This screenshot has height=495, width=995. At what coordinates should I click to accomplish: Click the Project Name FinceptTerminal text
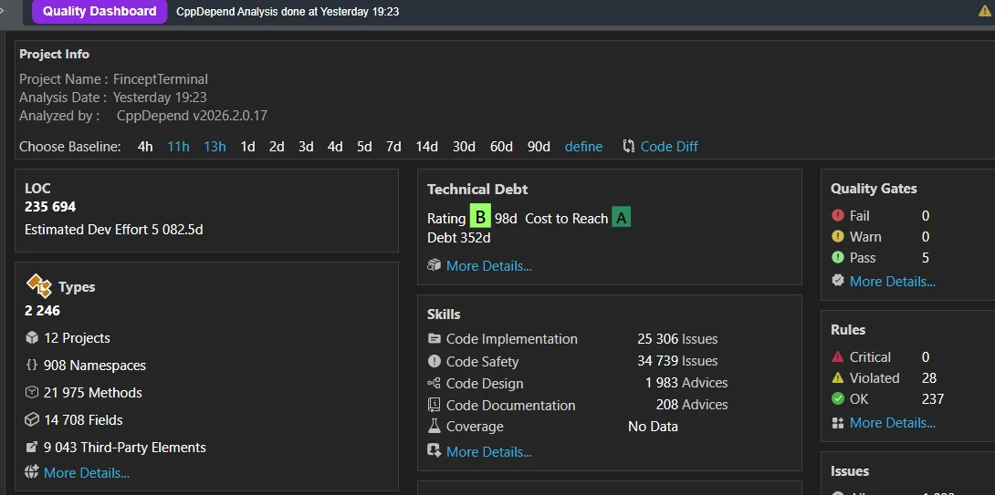tap(161, 79)
